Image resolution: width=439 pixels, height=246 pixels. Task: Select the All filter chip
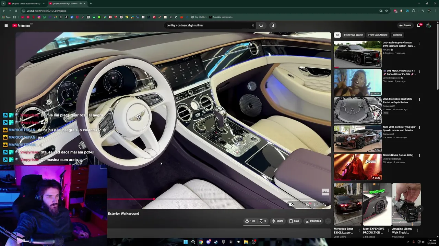coord(337,35)
